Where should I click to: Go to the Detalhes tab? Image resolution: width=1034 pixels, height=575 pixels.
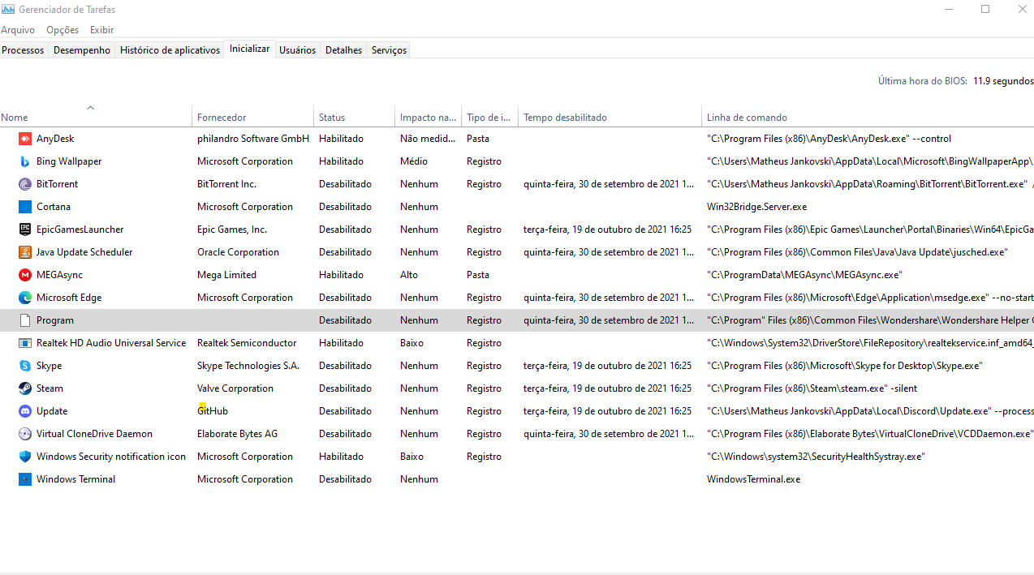tap(344, 50)
